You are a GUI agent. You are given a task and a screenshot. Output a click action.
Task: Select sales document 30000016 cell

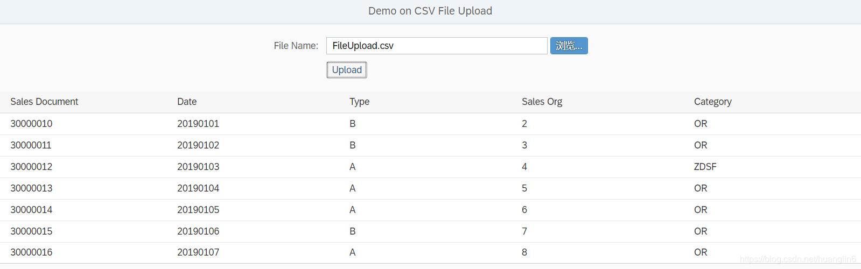click(x=31, y=252)
